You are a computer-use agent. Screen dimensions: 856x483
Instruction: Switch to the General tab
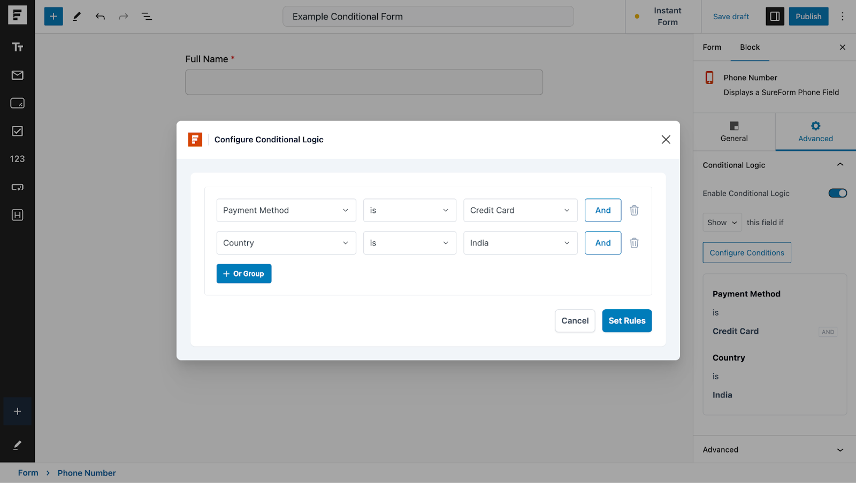coord(733,132)
